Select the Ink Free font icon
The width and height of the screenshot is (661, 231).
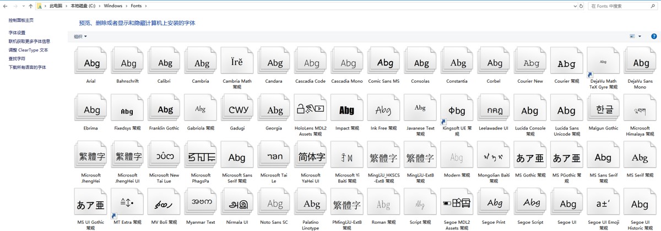pyautogui.click(x=384, y=108)
